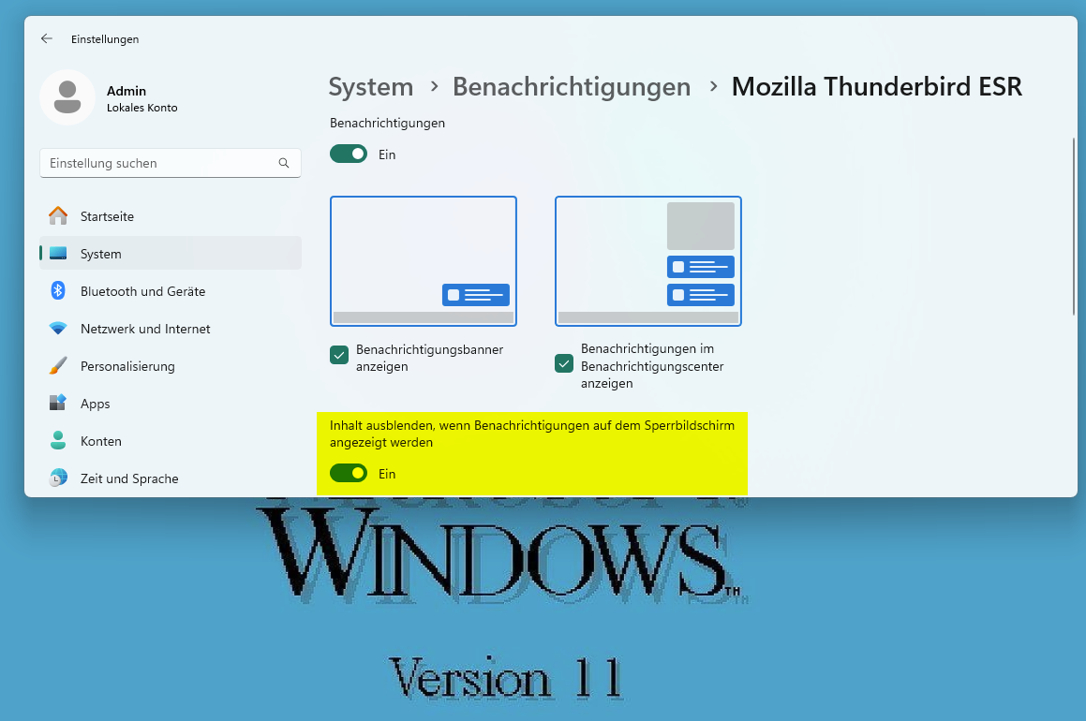
Task: Click the back arrow in Einstellungen
Action: (47, 38)
